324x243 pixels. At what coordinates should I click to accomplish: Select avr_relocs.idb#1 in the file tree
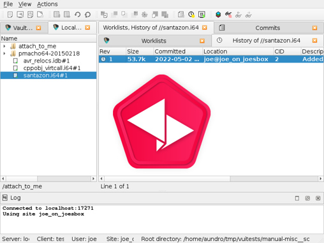[47, 61]
